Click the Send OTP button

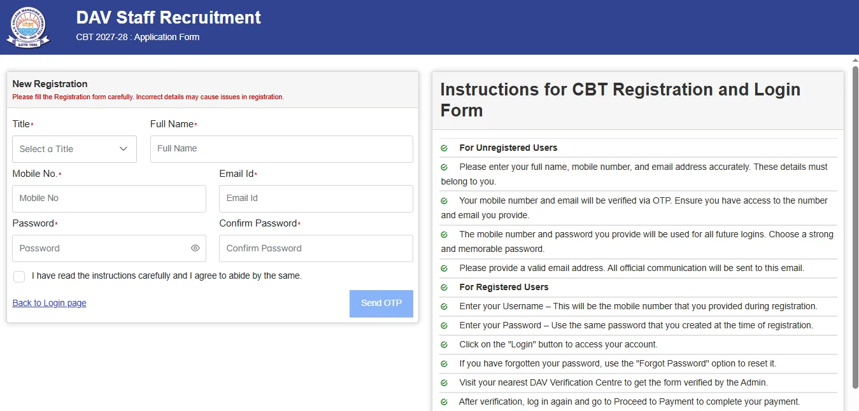pyautogui.click(x=381, y=303)
